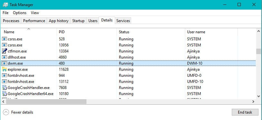Screen dimensions: 262x120
Task: Open the Services tab
Action: click(x=123, y=21)
